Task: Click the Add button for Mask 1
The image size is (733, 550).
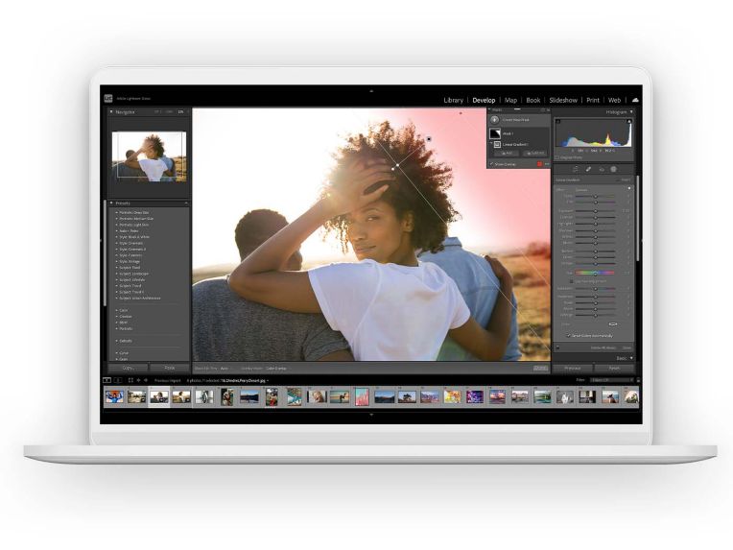Action: point(508,153)
